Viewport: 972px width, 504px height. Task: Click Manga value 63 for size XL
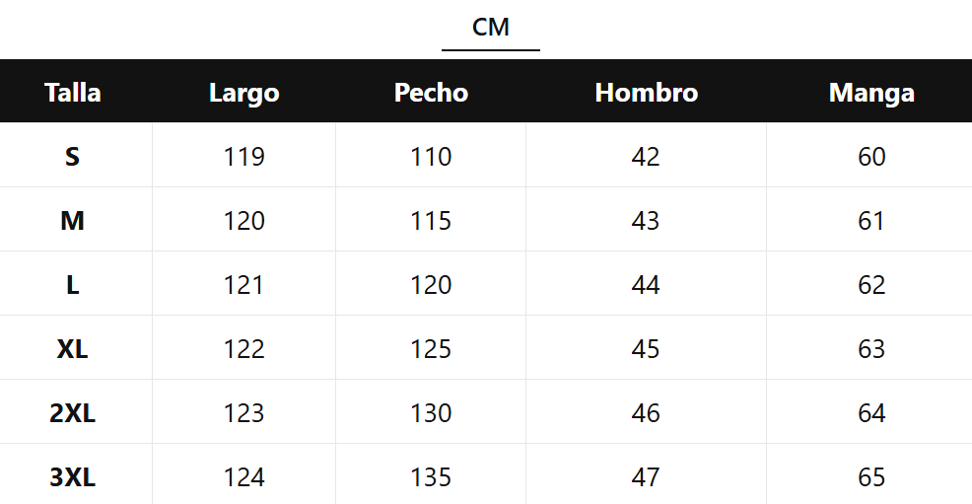pyautogui.click(x=871, y=349)
